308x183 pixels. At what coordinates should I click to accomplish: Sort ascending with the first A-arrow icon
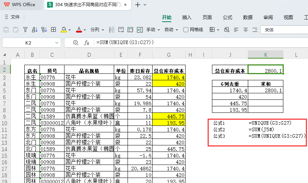point(34,30)
